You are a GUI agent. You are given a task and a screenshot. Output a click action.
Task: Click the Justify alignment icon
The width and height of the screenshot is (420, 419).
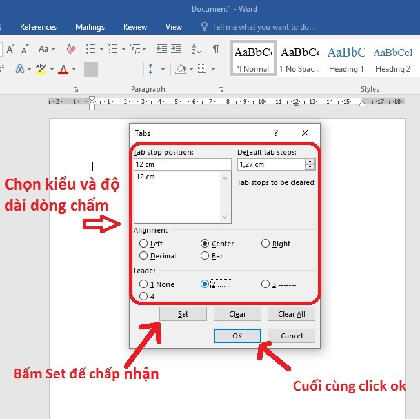click(134, 70)
